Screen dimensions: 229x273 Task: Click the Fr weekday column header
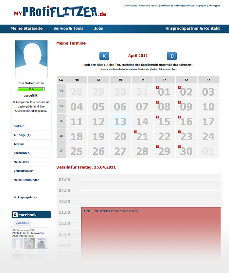point(164,80)
